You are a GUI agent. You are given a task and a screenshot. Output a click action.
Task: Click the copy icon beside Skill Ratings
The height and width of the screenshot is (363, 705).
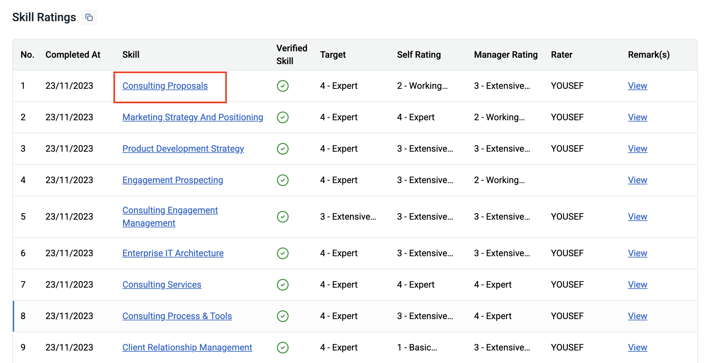[x=89, y=17]
